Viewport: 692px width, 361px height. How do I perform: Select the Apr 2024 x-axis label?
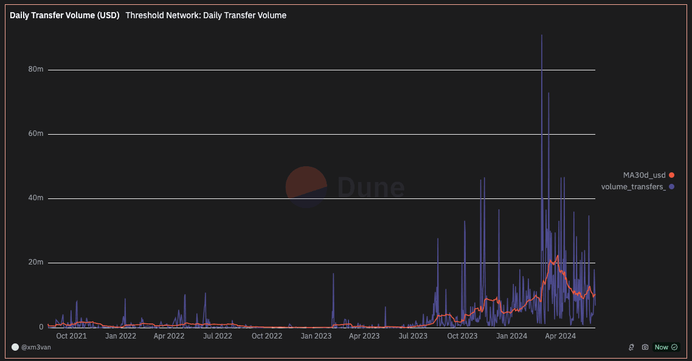tap(560, 336)
